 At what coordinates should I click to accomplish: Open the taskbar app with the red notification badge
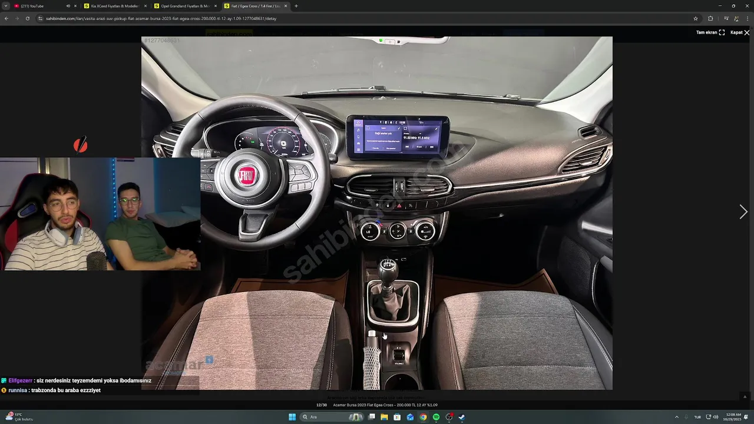pos(449,417)
